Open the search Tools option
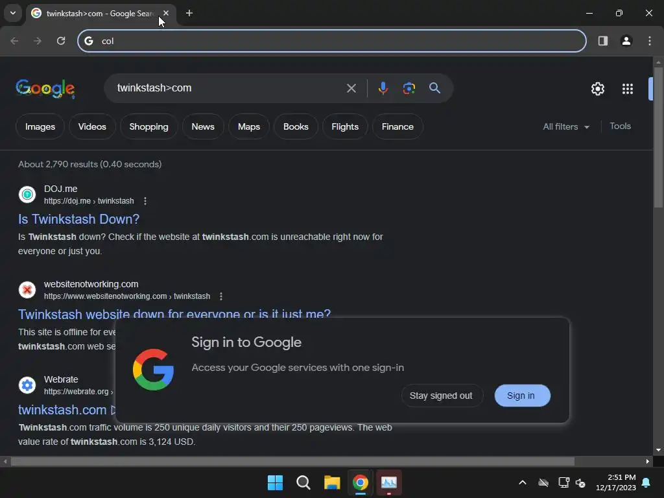The height and width of the screenshot is (498, 664). [620, 126]
